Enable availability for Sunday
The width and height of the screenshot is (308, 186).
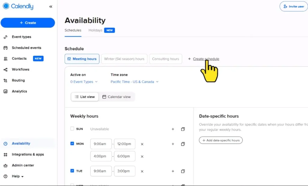[x=72, y=129]
